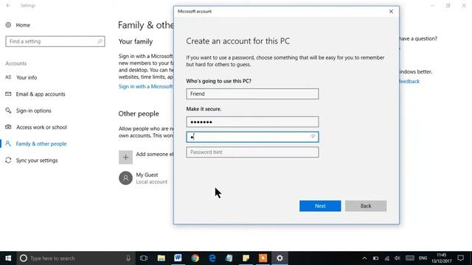Select the My Guest local account entry
The image size is (472, 265).
pos(146,178)
